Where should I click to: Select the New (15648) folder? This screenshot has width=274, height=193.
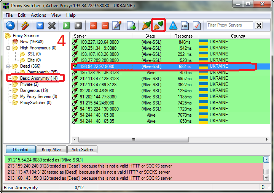tap(32, 42)
